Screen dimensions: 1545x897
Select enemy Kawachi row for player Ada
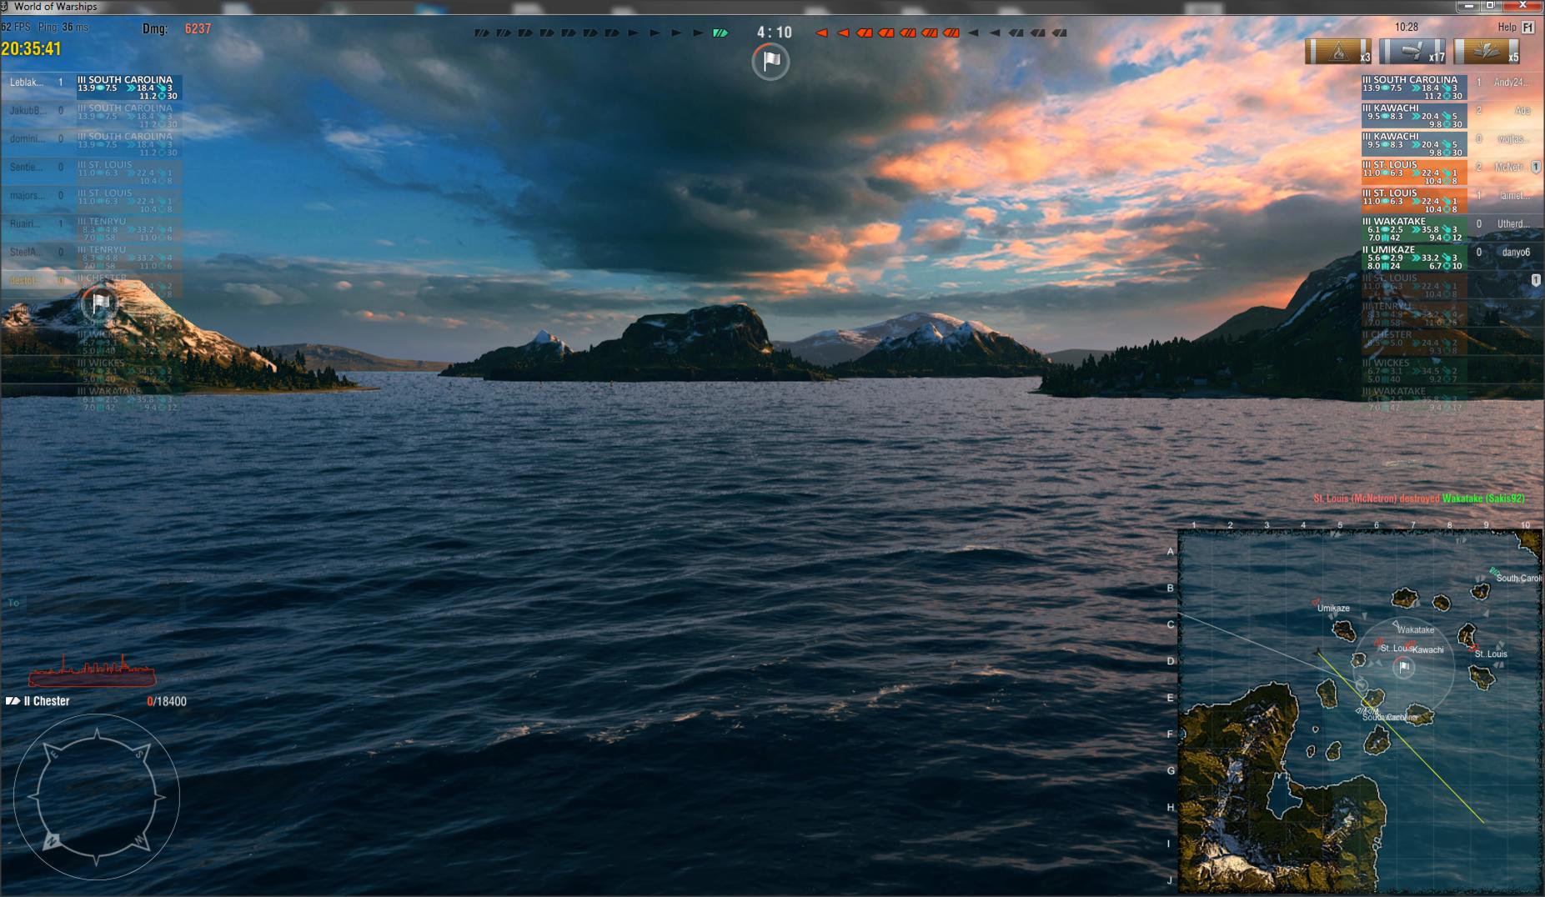click(1451, 115)
